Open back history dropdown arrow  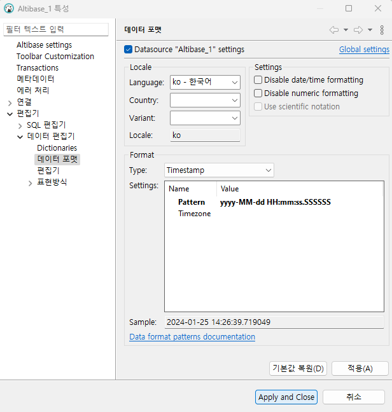[x=346, y=30]
